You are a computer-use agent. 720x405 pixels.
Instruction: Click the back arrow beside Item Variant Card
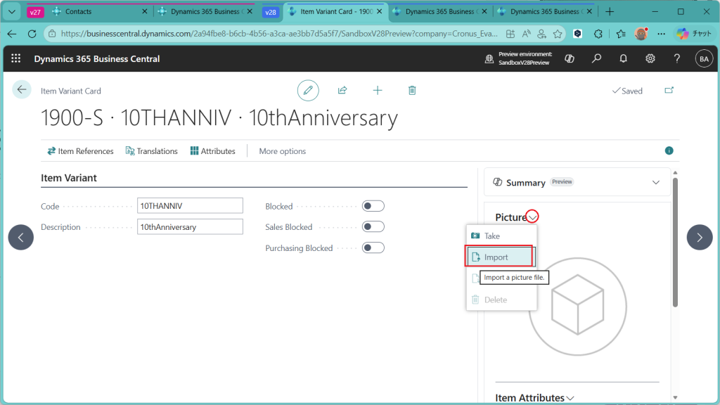pos(22,89)
